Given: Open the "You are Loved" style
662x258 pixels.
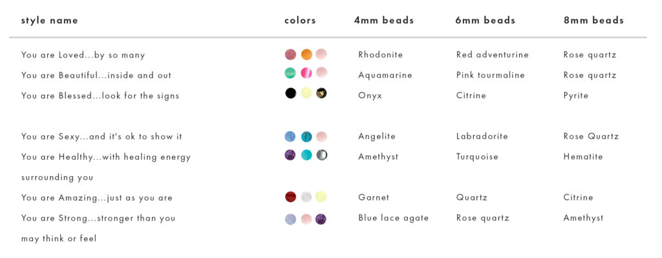Looking at the screenshot, I should point(83,55).
